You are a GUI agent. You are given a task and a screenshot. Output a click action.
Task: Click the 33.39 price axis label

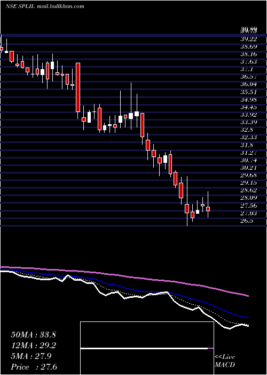249,123
